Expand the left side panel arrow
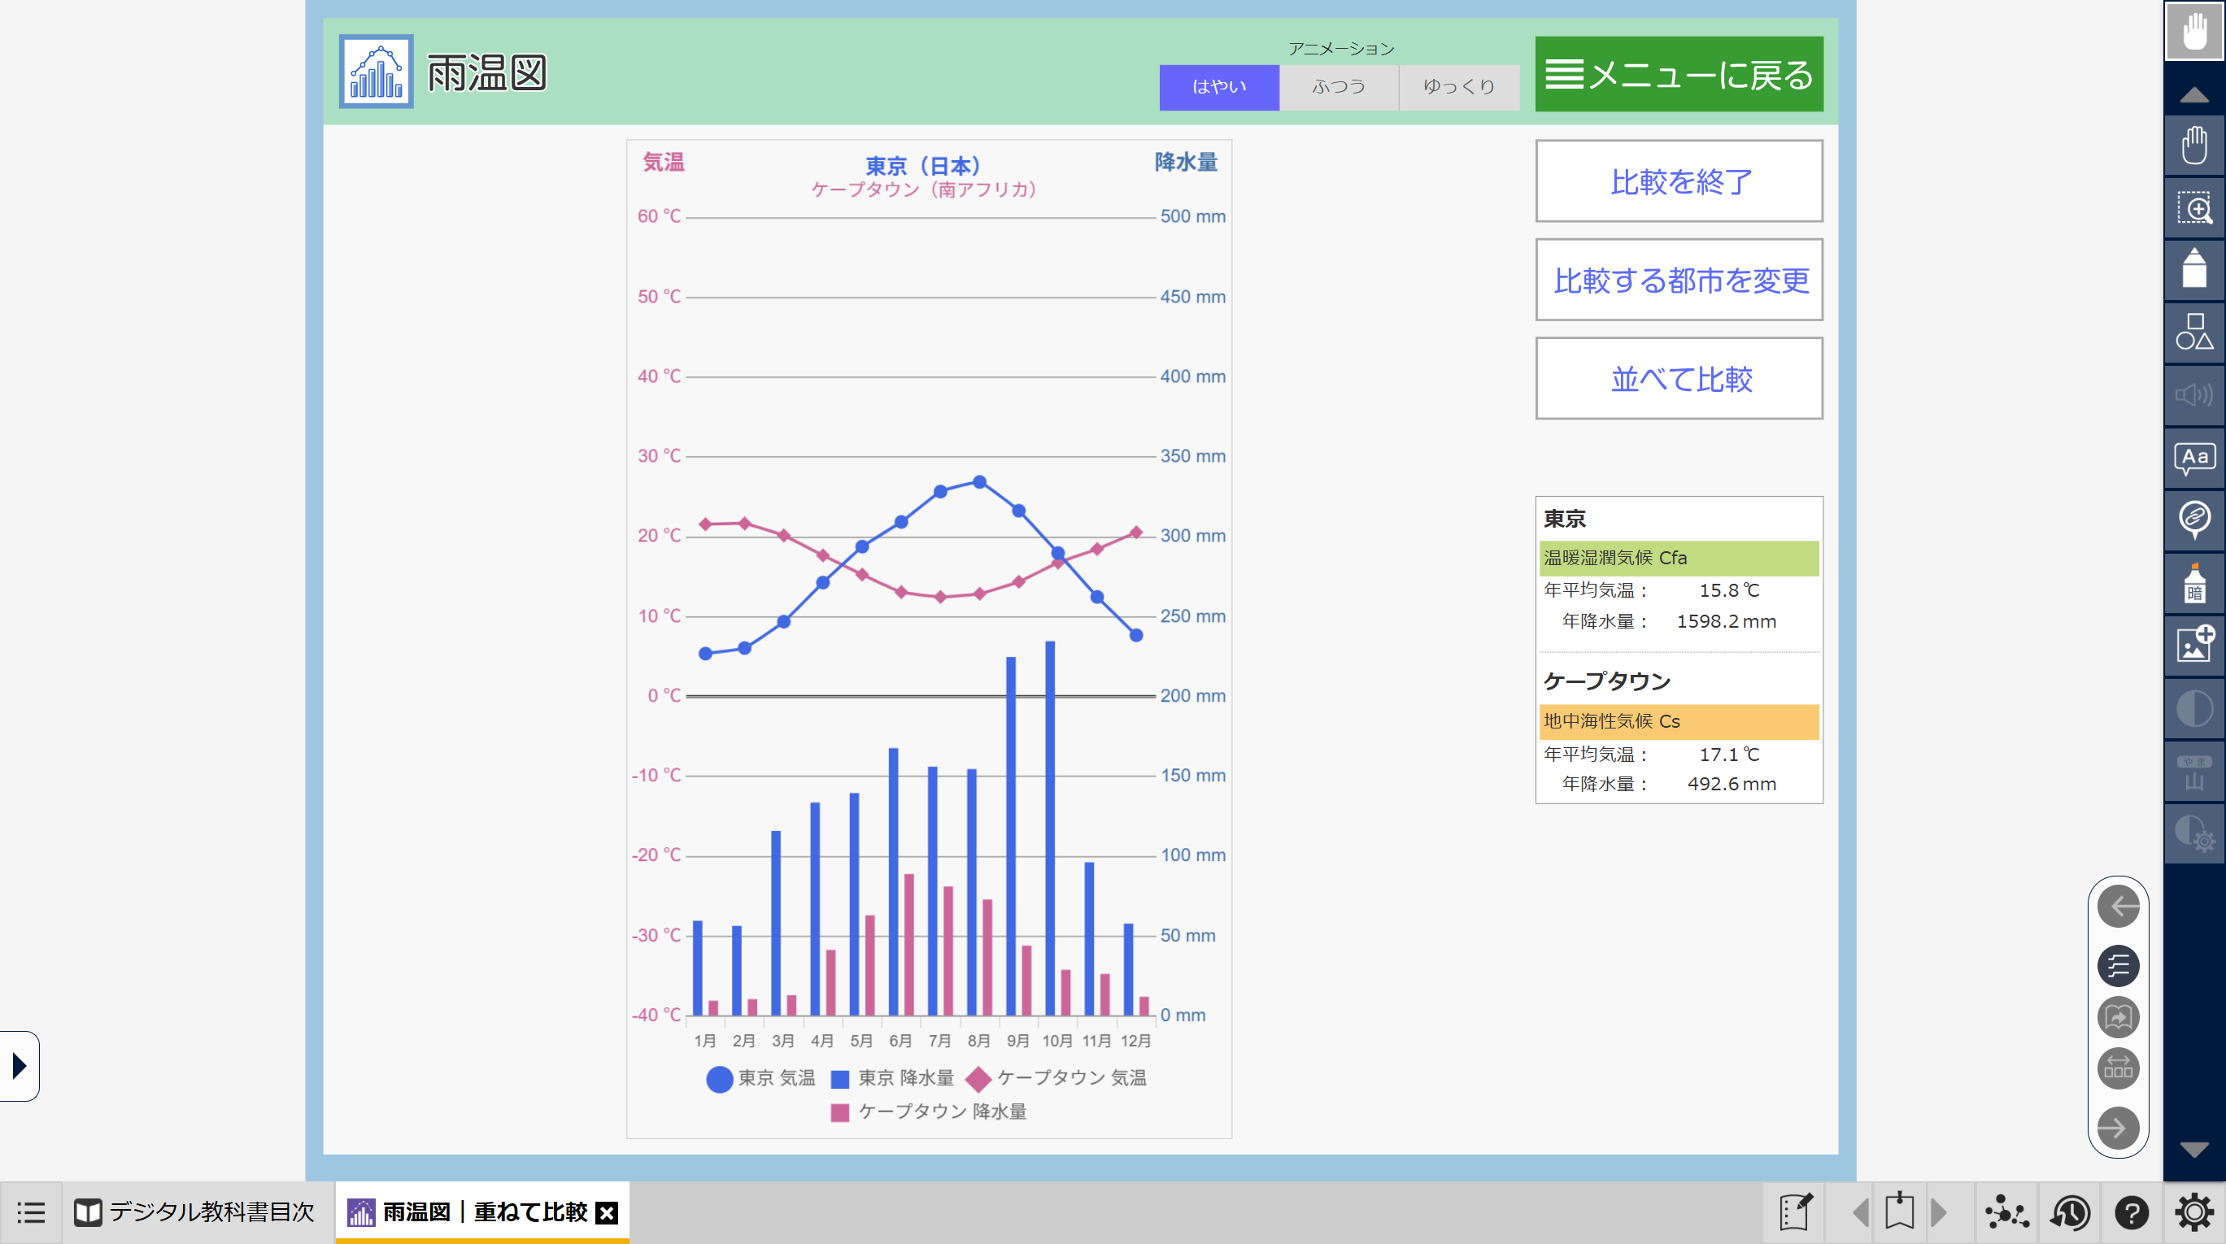2226x1244 pixels. 19,1065
